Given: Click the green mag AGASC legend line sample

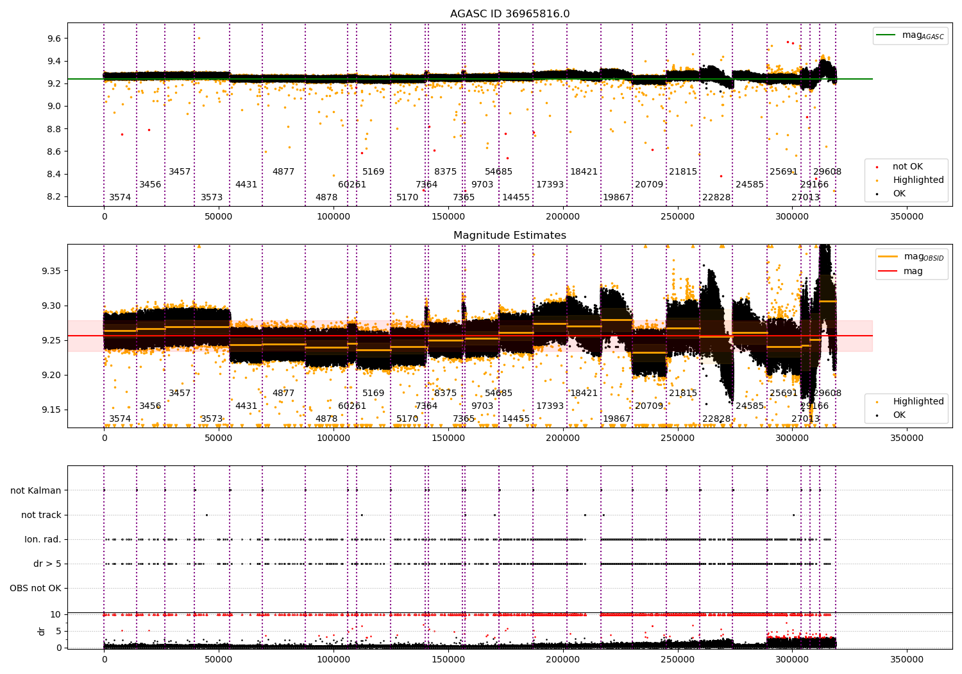Looking at the screenshot, I should [x=886, y=35].
